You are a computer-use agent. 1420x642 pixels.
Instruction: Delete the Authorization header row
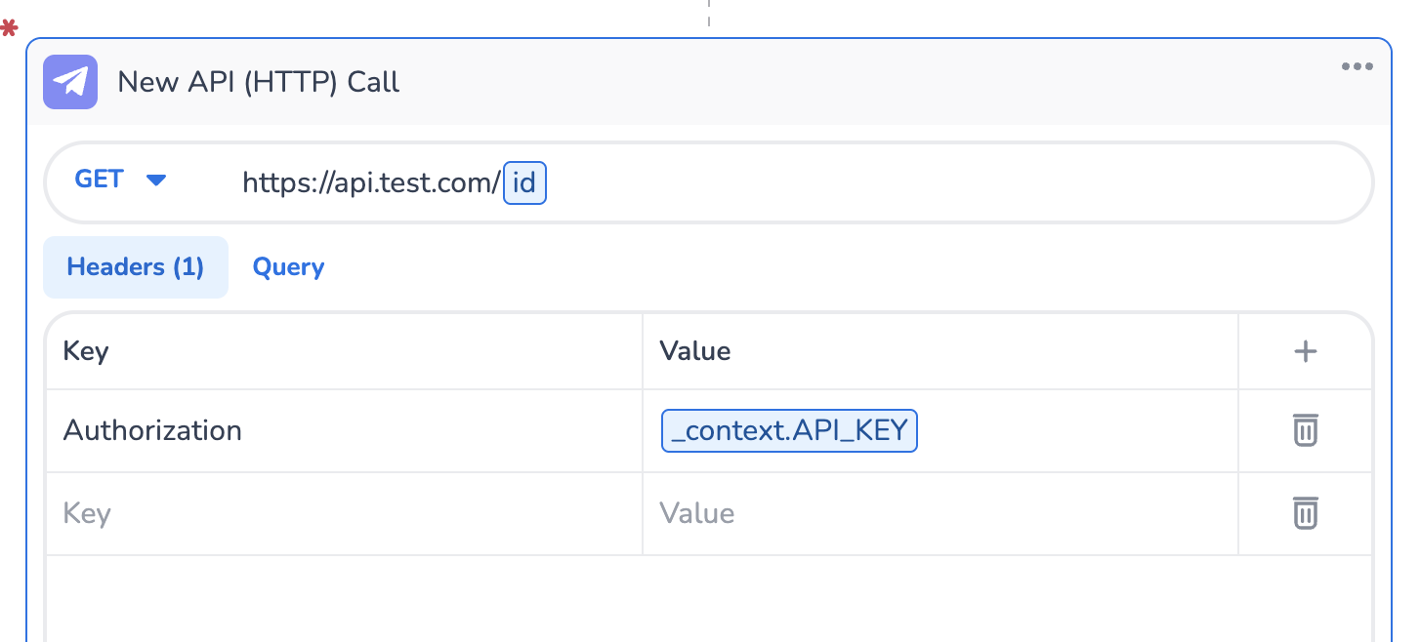click(1305, 430)
